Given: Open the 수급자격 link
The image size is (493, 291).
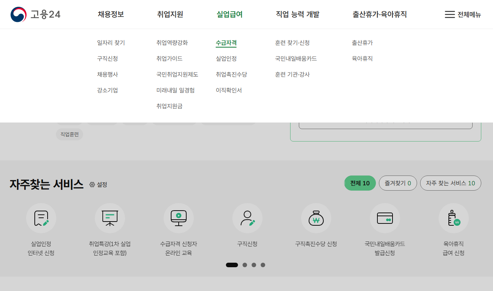Looking at the screenshot, I should click(227, 43).
